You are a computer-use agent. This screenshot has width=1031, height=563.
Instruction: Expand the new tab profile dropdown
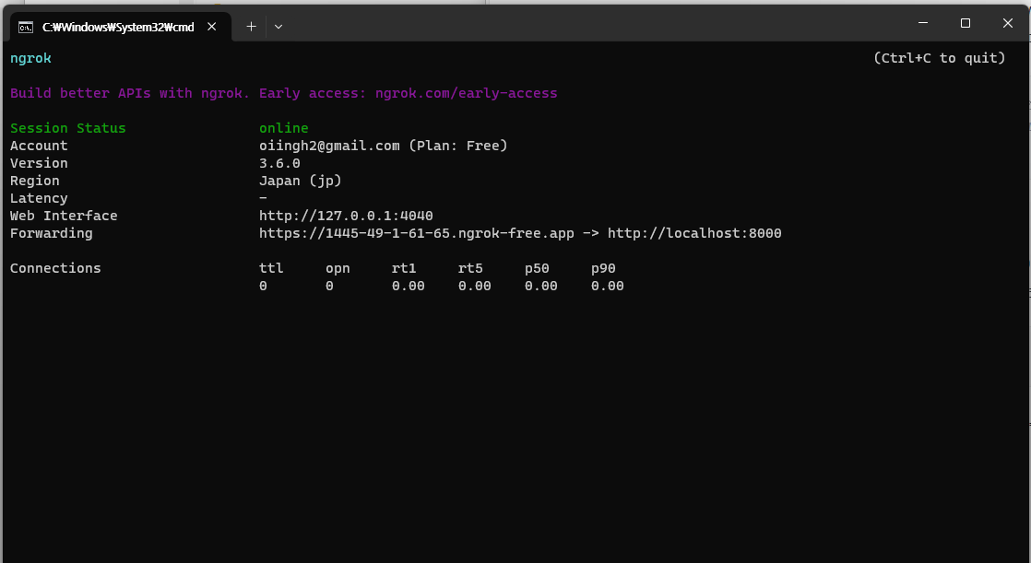tap(278, 27)
